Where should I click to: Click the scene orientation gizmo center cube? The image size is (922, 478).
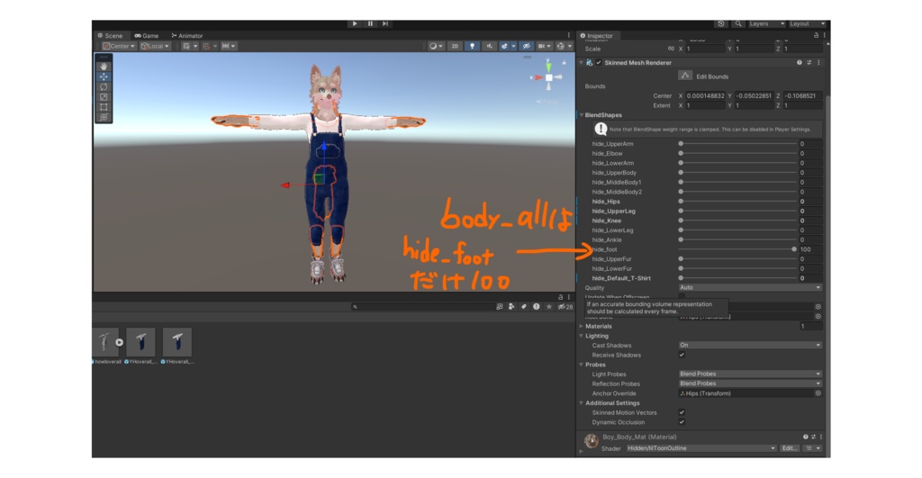[548, 77]
